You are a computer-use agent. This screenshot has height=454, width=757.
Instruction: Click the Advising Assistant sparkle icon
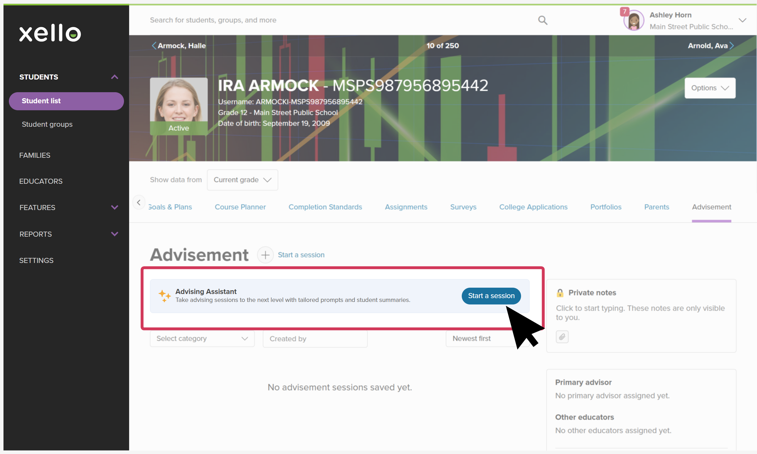(165, 296)
